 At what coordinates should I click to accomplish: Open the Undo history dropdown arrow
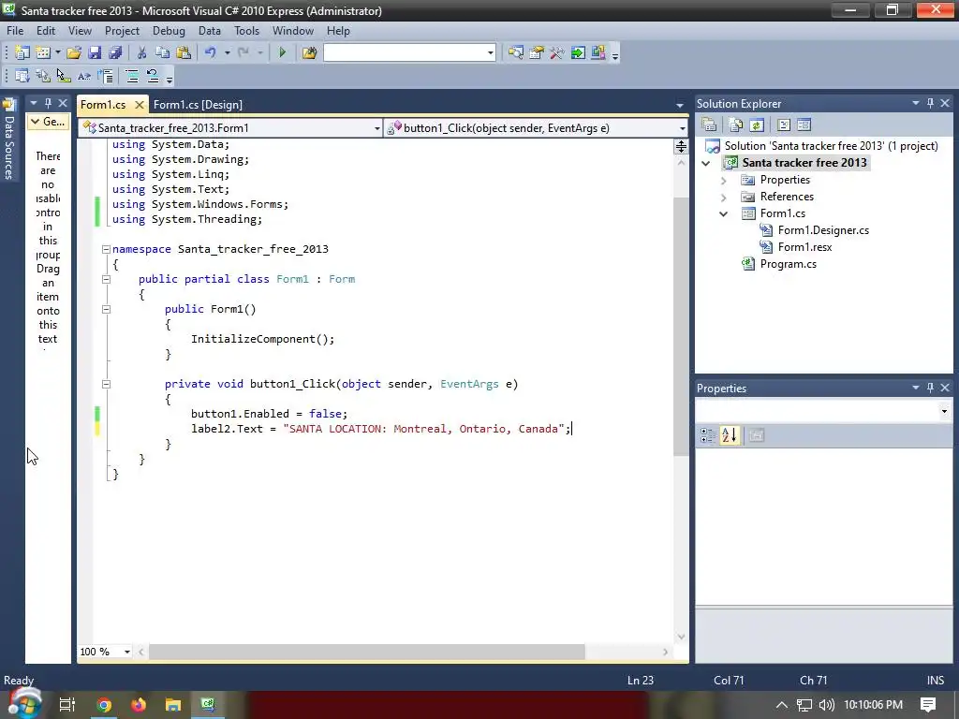click(227, 53)
